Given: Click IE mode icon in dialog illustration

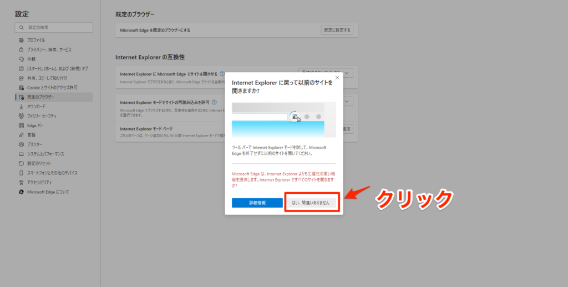Looking at the screenshot, I should tap(295, 117).
